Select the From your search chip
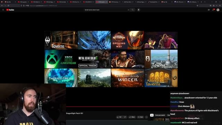The width and height of the screenshot is (222, 125). (x=160, y=115)
